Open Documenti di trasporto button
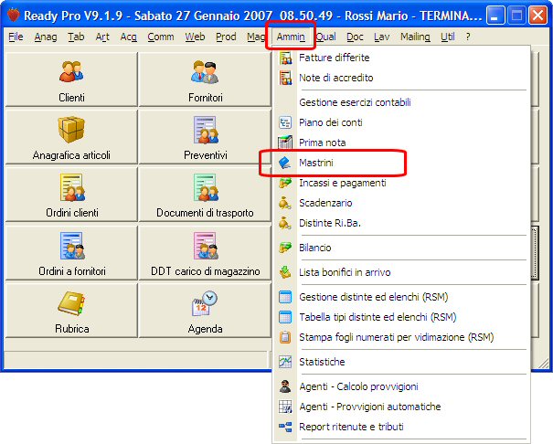Screen dimensions: 553x444 (205, 195)
